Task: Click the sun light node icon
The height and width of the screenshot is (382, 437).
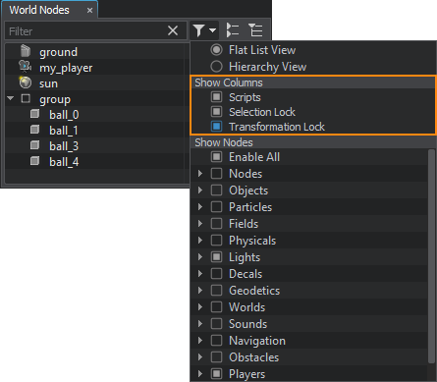Action: click(25, 82)
